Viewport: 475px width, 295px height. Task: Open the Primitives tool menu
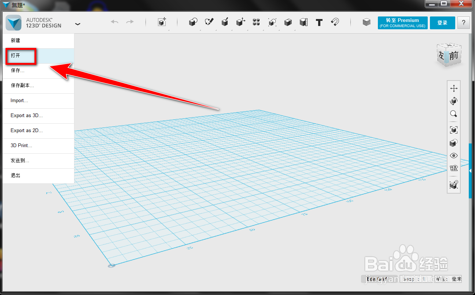193,22
